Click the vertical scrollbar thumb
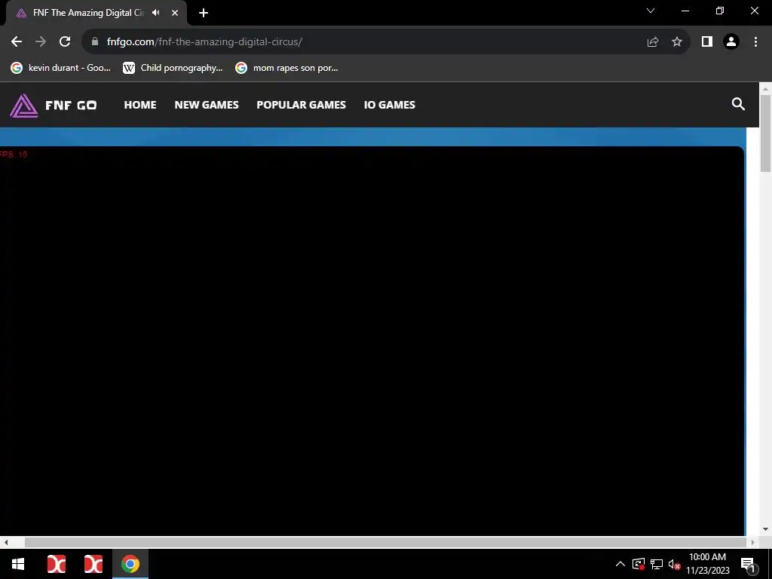 (x=765, y=133)
